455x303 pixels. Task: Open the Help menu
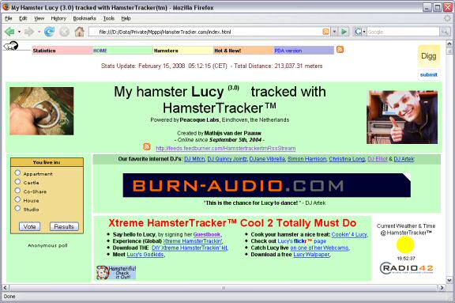tap(126, 18)
